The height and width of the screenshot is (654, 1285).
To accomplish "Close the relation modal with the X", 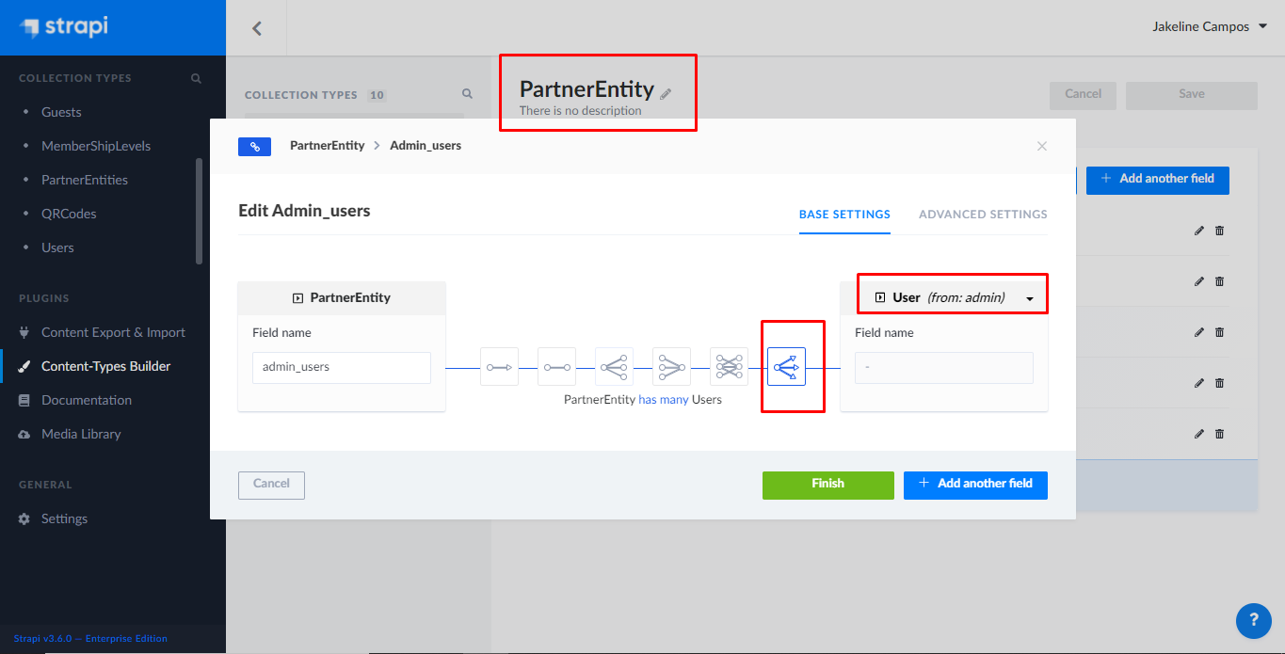I will [x=1041, y=146].
